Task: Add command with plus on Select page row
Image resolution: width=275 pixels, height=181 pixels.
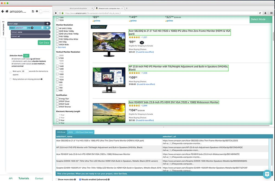Action: [47, 23]
